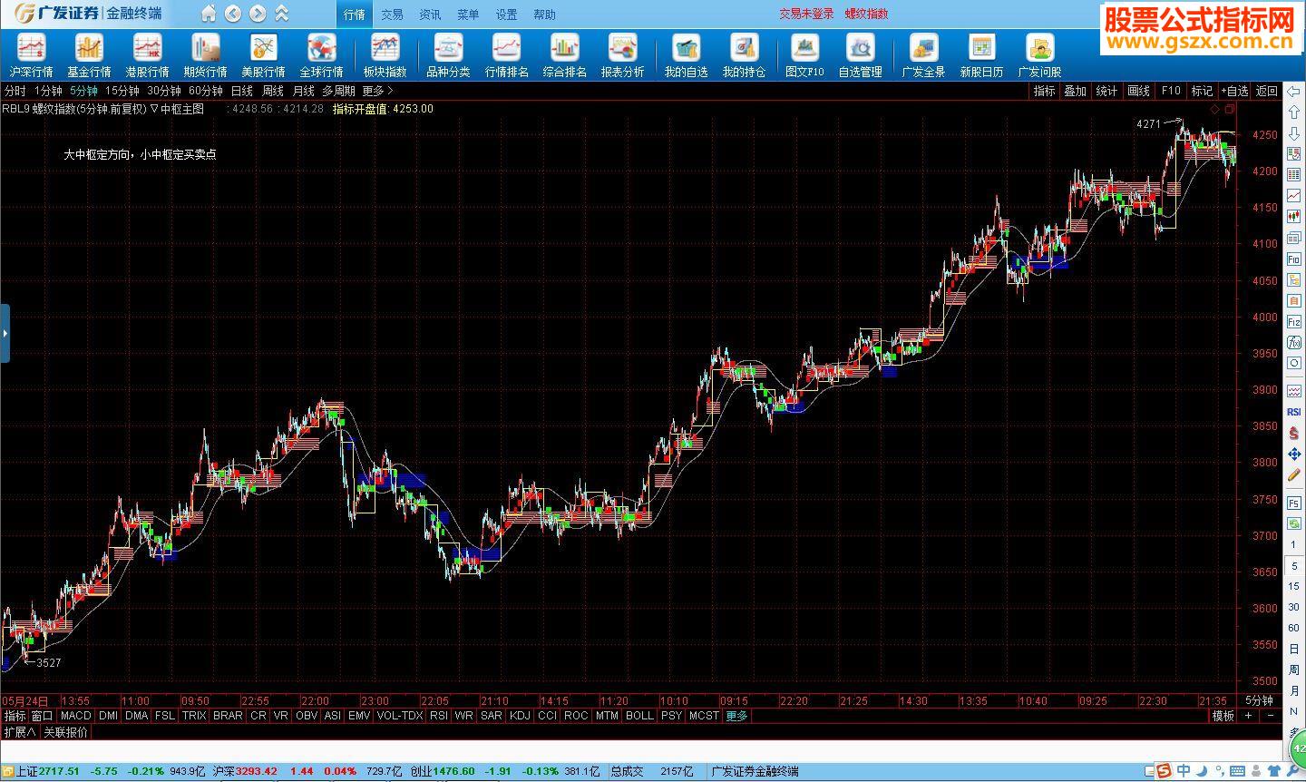Click the forward navigation arrow in title bar
Viewport: 1306px width, 782px height.
(x=258, y=14)
